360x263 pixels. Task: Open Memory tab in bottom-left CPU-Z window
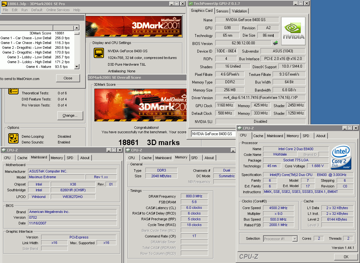[x=57, y=158]
